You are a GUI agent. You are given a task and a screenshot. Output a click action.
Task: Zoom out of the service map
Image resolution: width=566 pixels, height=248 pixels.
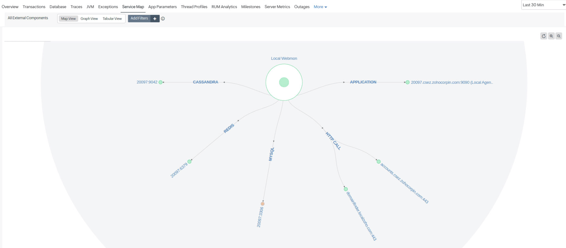[x=558, y=36]
